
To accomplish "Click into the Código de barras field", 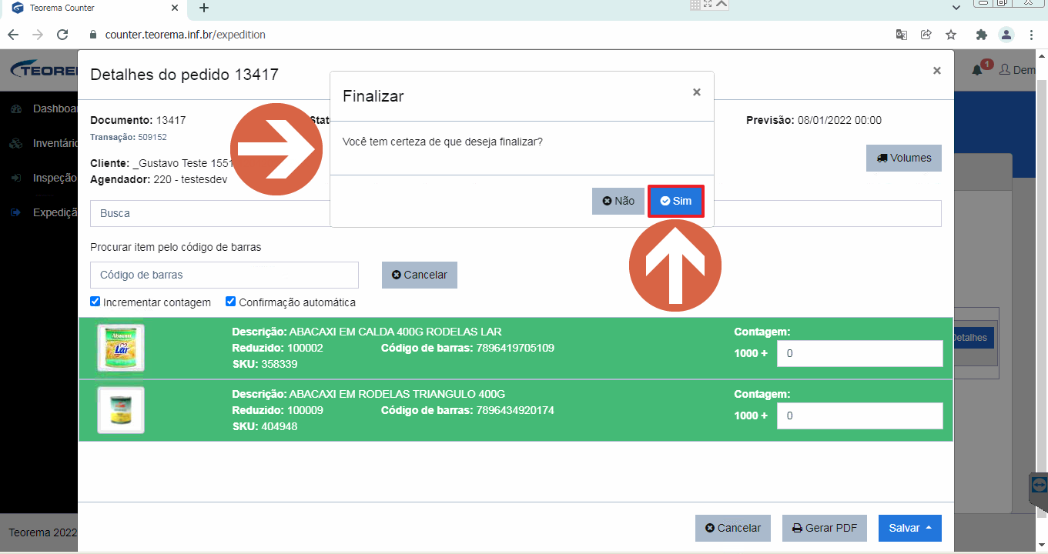I will click(224, 275).
